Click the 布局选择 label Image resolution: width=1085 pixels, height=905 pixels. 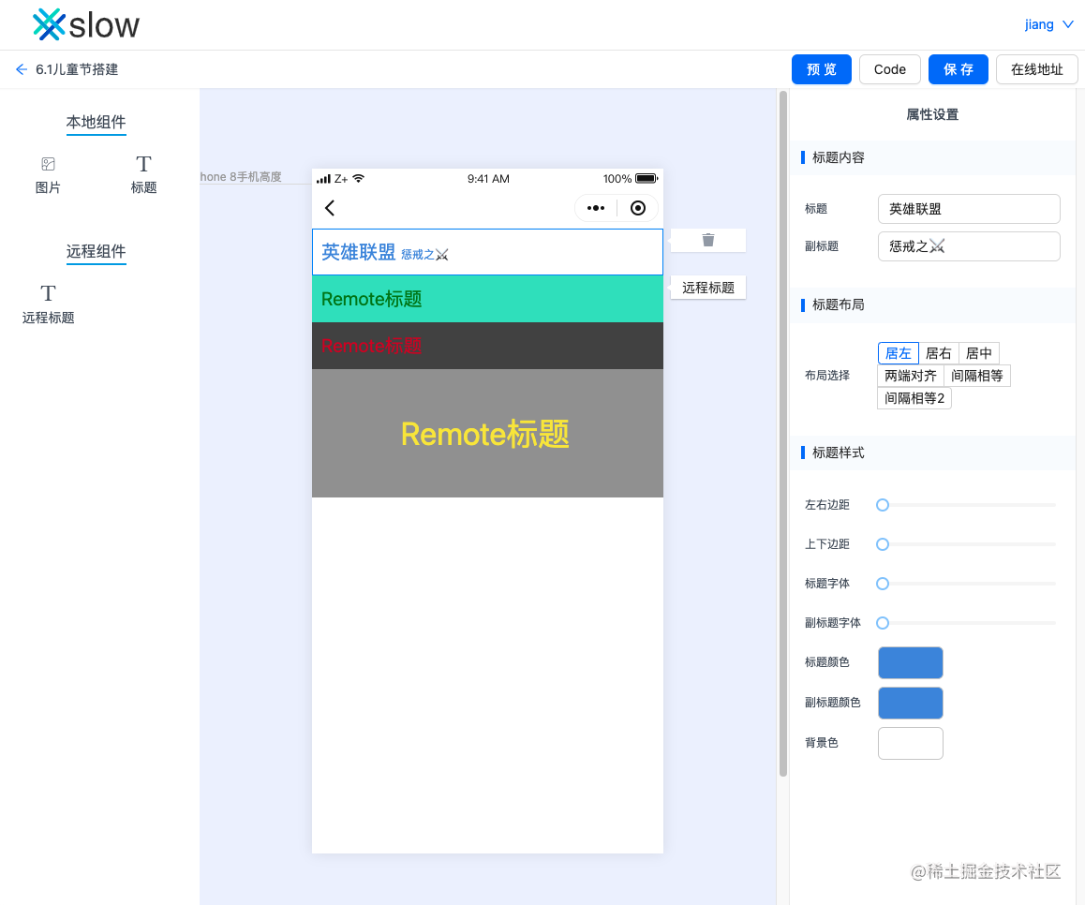pos(827,376)
